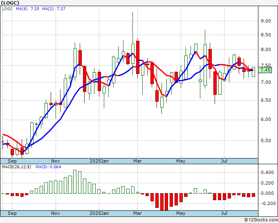Click the 5.50 price axis label
The image size is (278, 223).
coord(266,140)
